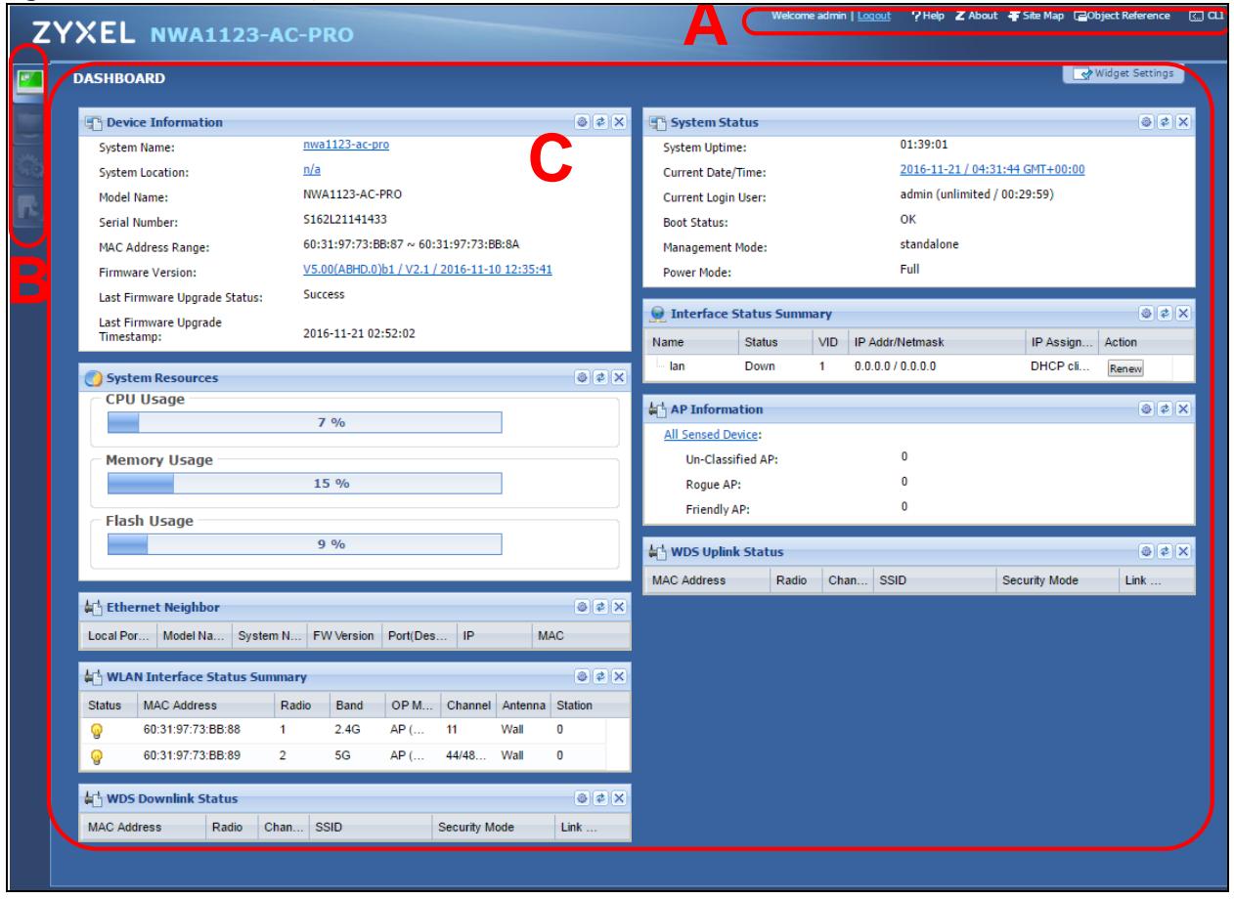Refresh the WDS Downlink Status widget
Image resolution: width=1234 pixels, height=899 pixels.
[601, 799]
